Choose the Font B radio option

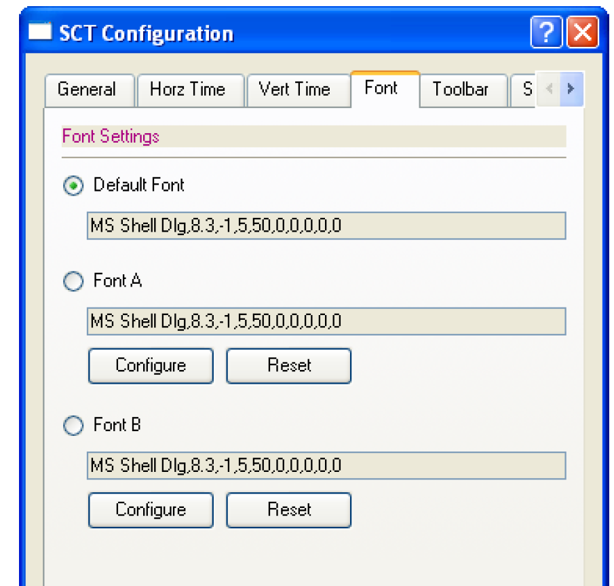coord(73,425)
